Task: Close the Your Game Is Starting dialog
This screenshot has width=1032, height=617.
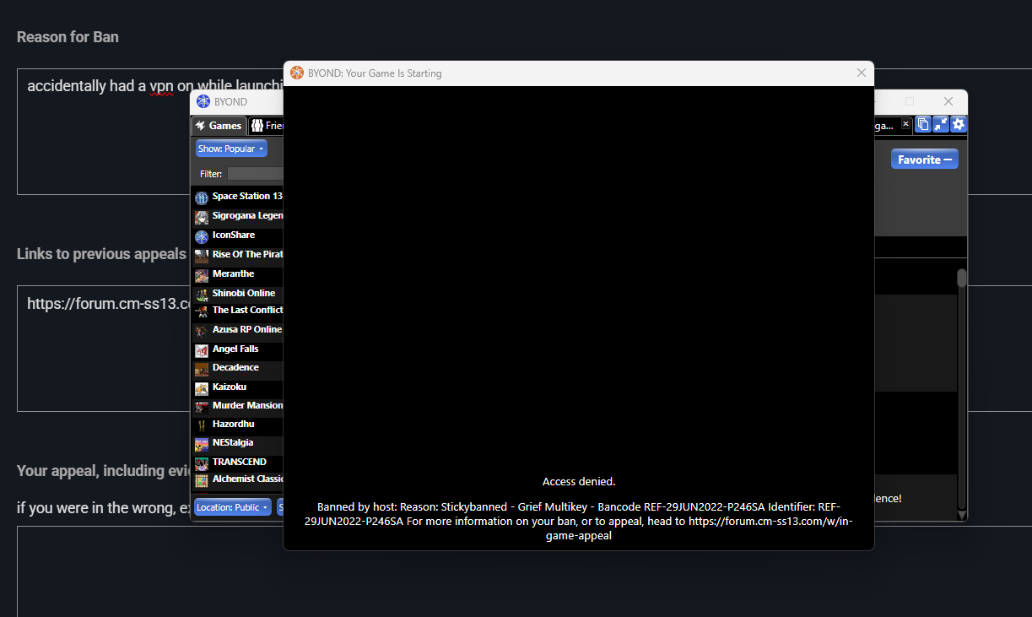Action: tap(862, 73)
